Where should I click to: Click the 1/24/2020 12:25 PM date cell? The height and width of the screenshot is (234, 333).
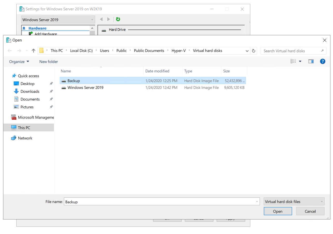point(161,81)
